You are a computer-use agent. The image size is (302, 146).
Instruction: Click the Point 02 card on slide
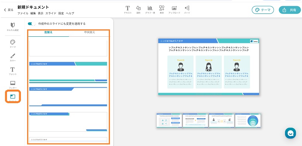209,72
